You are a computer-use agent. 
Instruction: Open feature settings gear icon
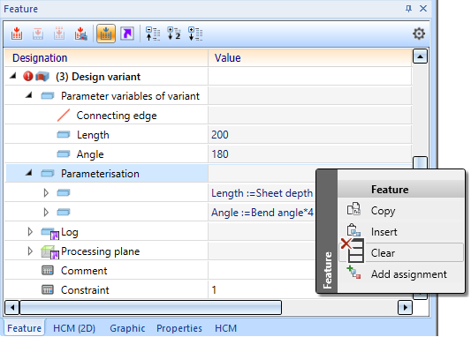coord(419,34)
